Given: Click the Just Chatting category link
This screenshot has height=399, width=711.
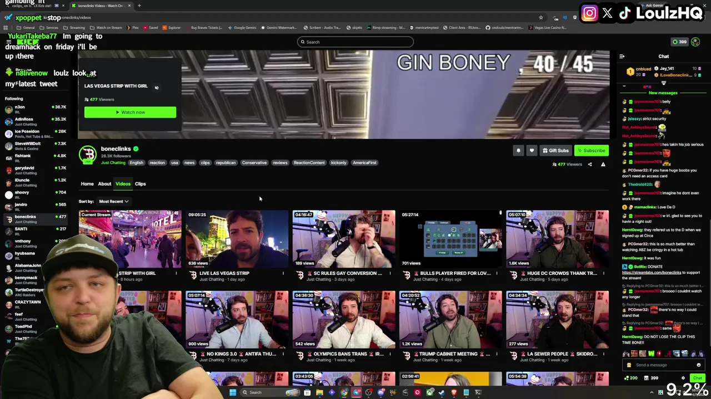Looking at the screenshot, I should pyautogui.click(x=113, y=163).
